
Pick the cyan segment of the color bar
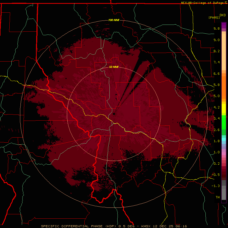coord(224,139)
